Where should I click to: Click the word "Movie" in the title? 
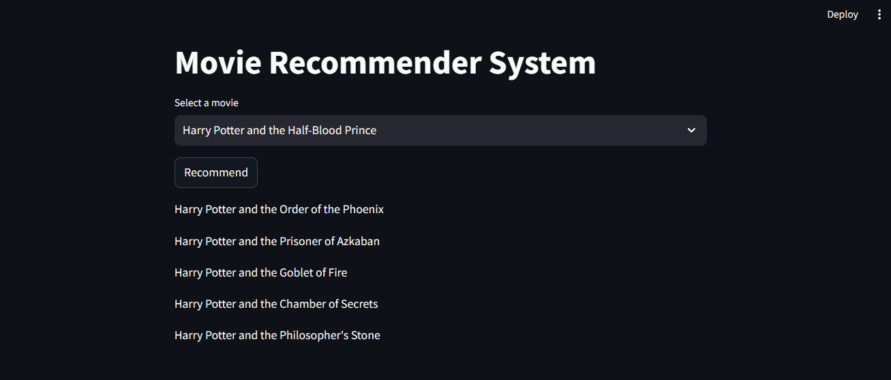(217, 63)
